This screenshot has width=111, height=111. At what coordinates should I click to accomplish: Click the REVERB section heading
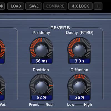[60, 28]
